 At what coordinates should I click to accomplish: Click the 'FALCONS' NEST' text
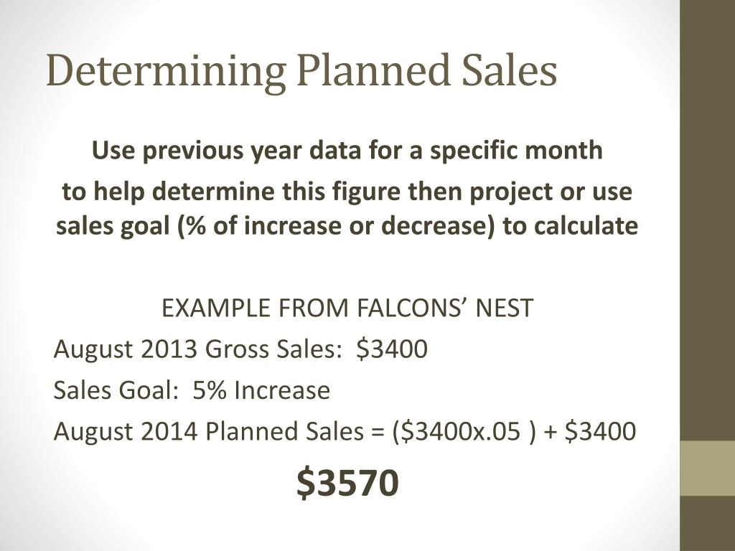coord(445,309)
